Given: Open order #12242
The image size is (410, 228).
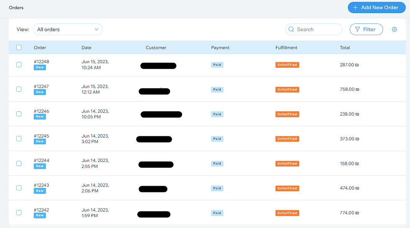Looking at the screenshot, I should pyautogui.click(x=41, y=210).
